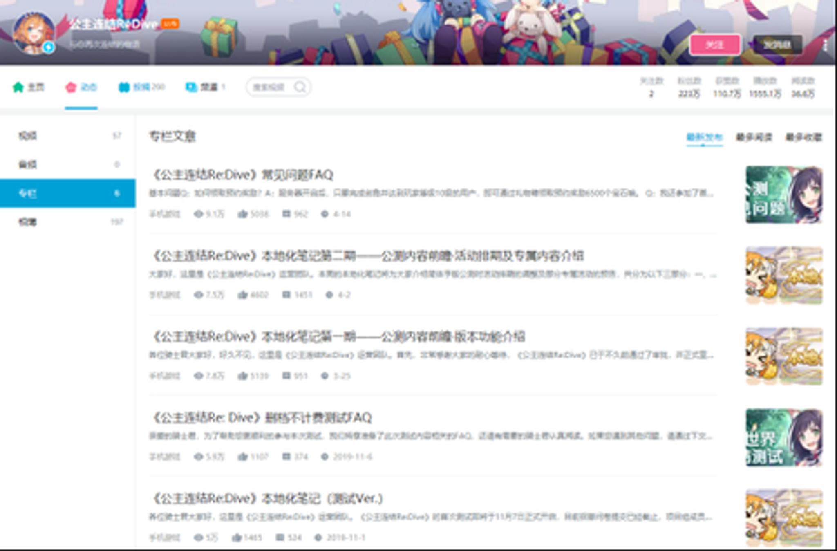Click the 本地化笔记 (测试Ver.) article thumbnail
The width and height of the screenshot is (837, 551).
pyautogui.click(x=784, y=518)
